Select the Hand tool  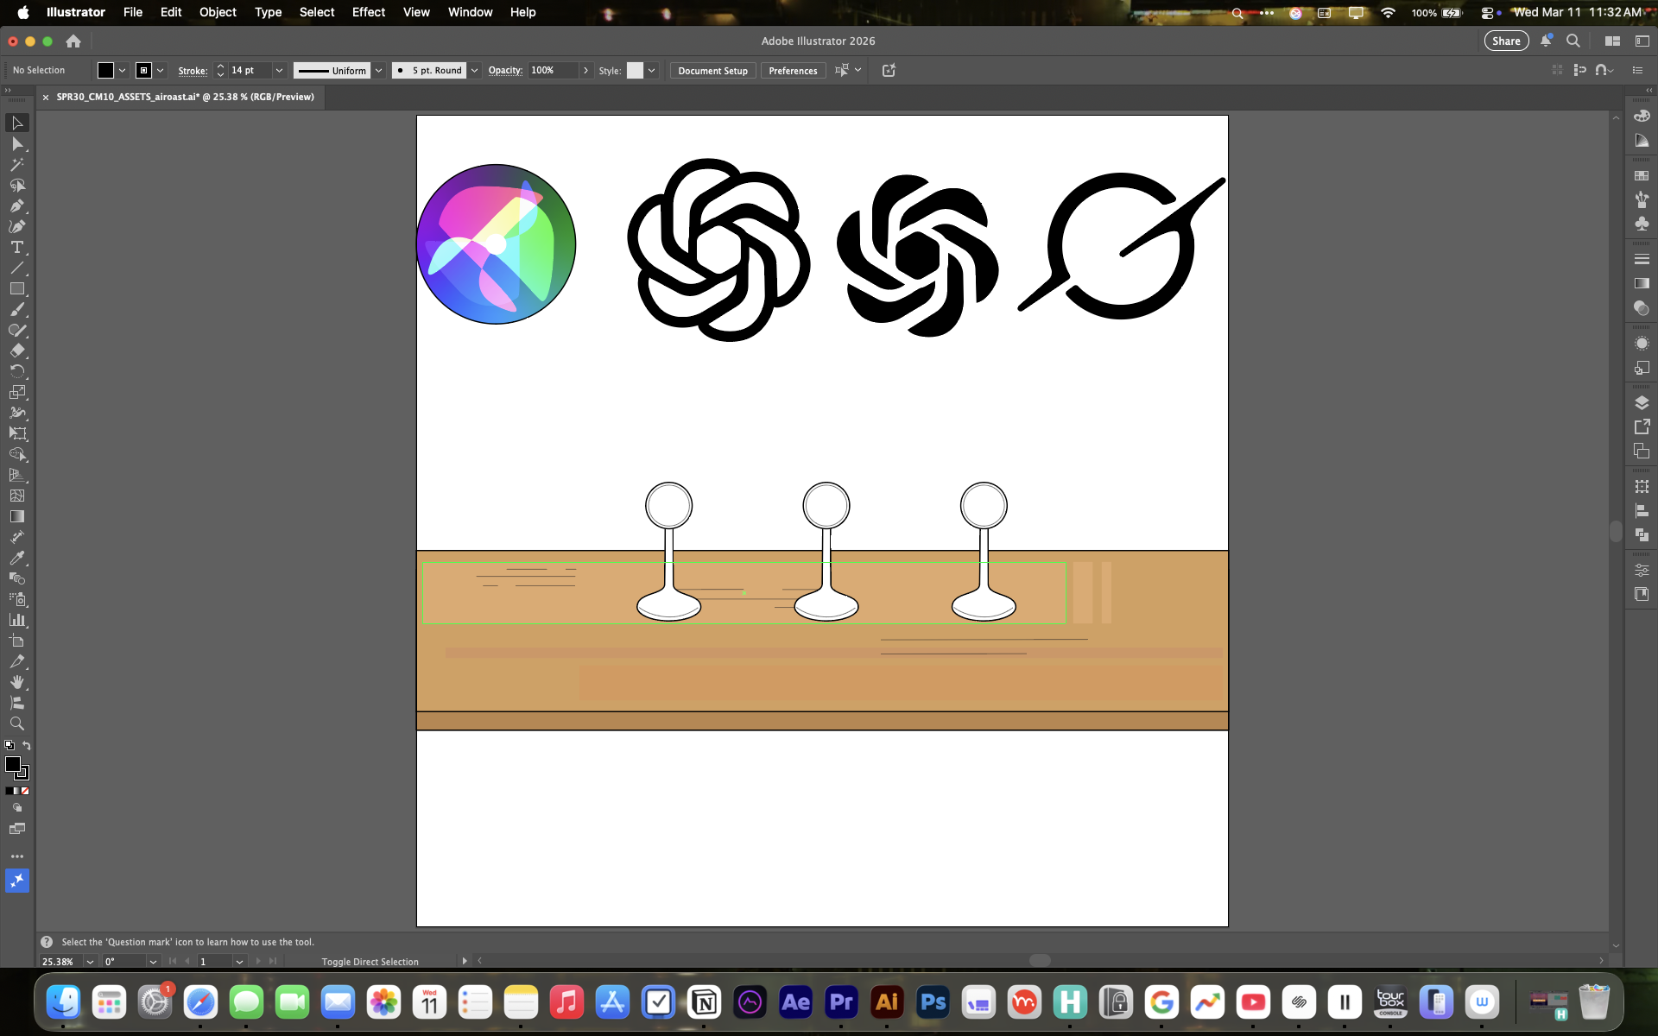(x=17, y=682)
